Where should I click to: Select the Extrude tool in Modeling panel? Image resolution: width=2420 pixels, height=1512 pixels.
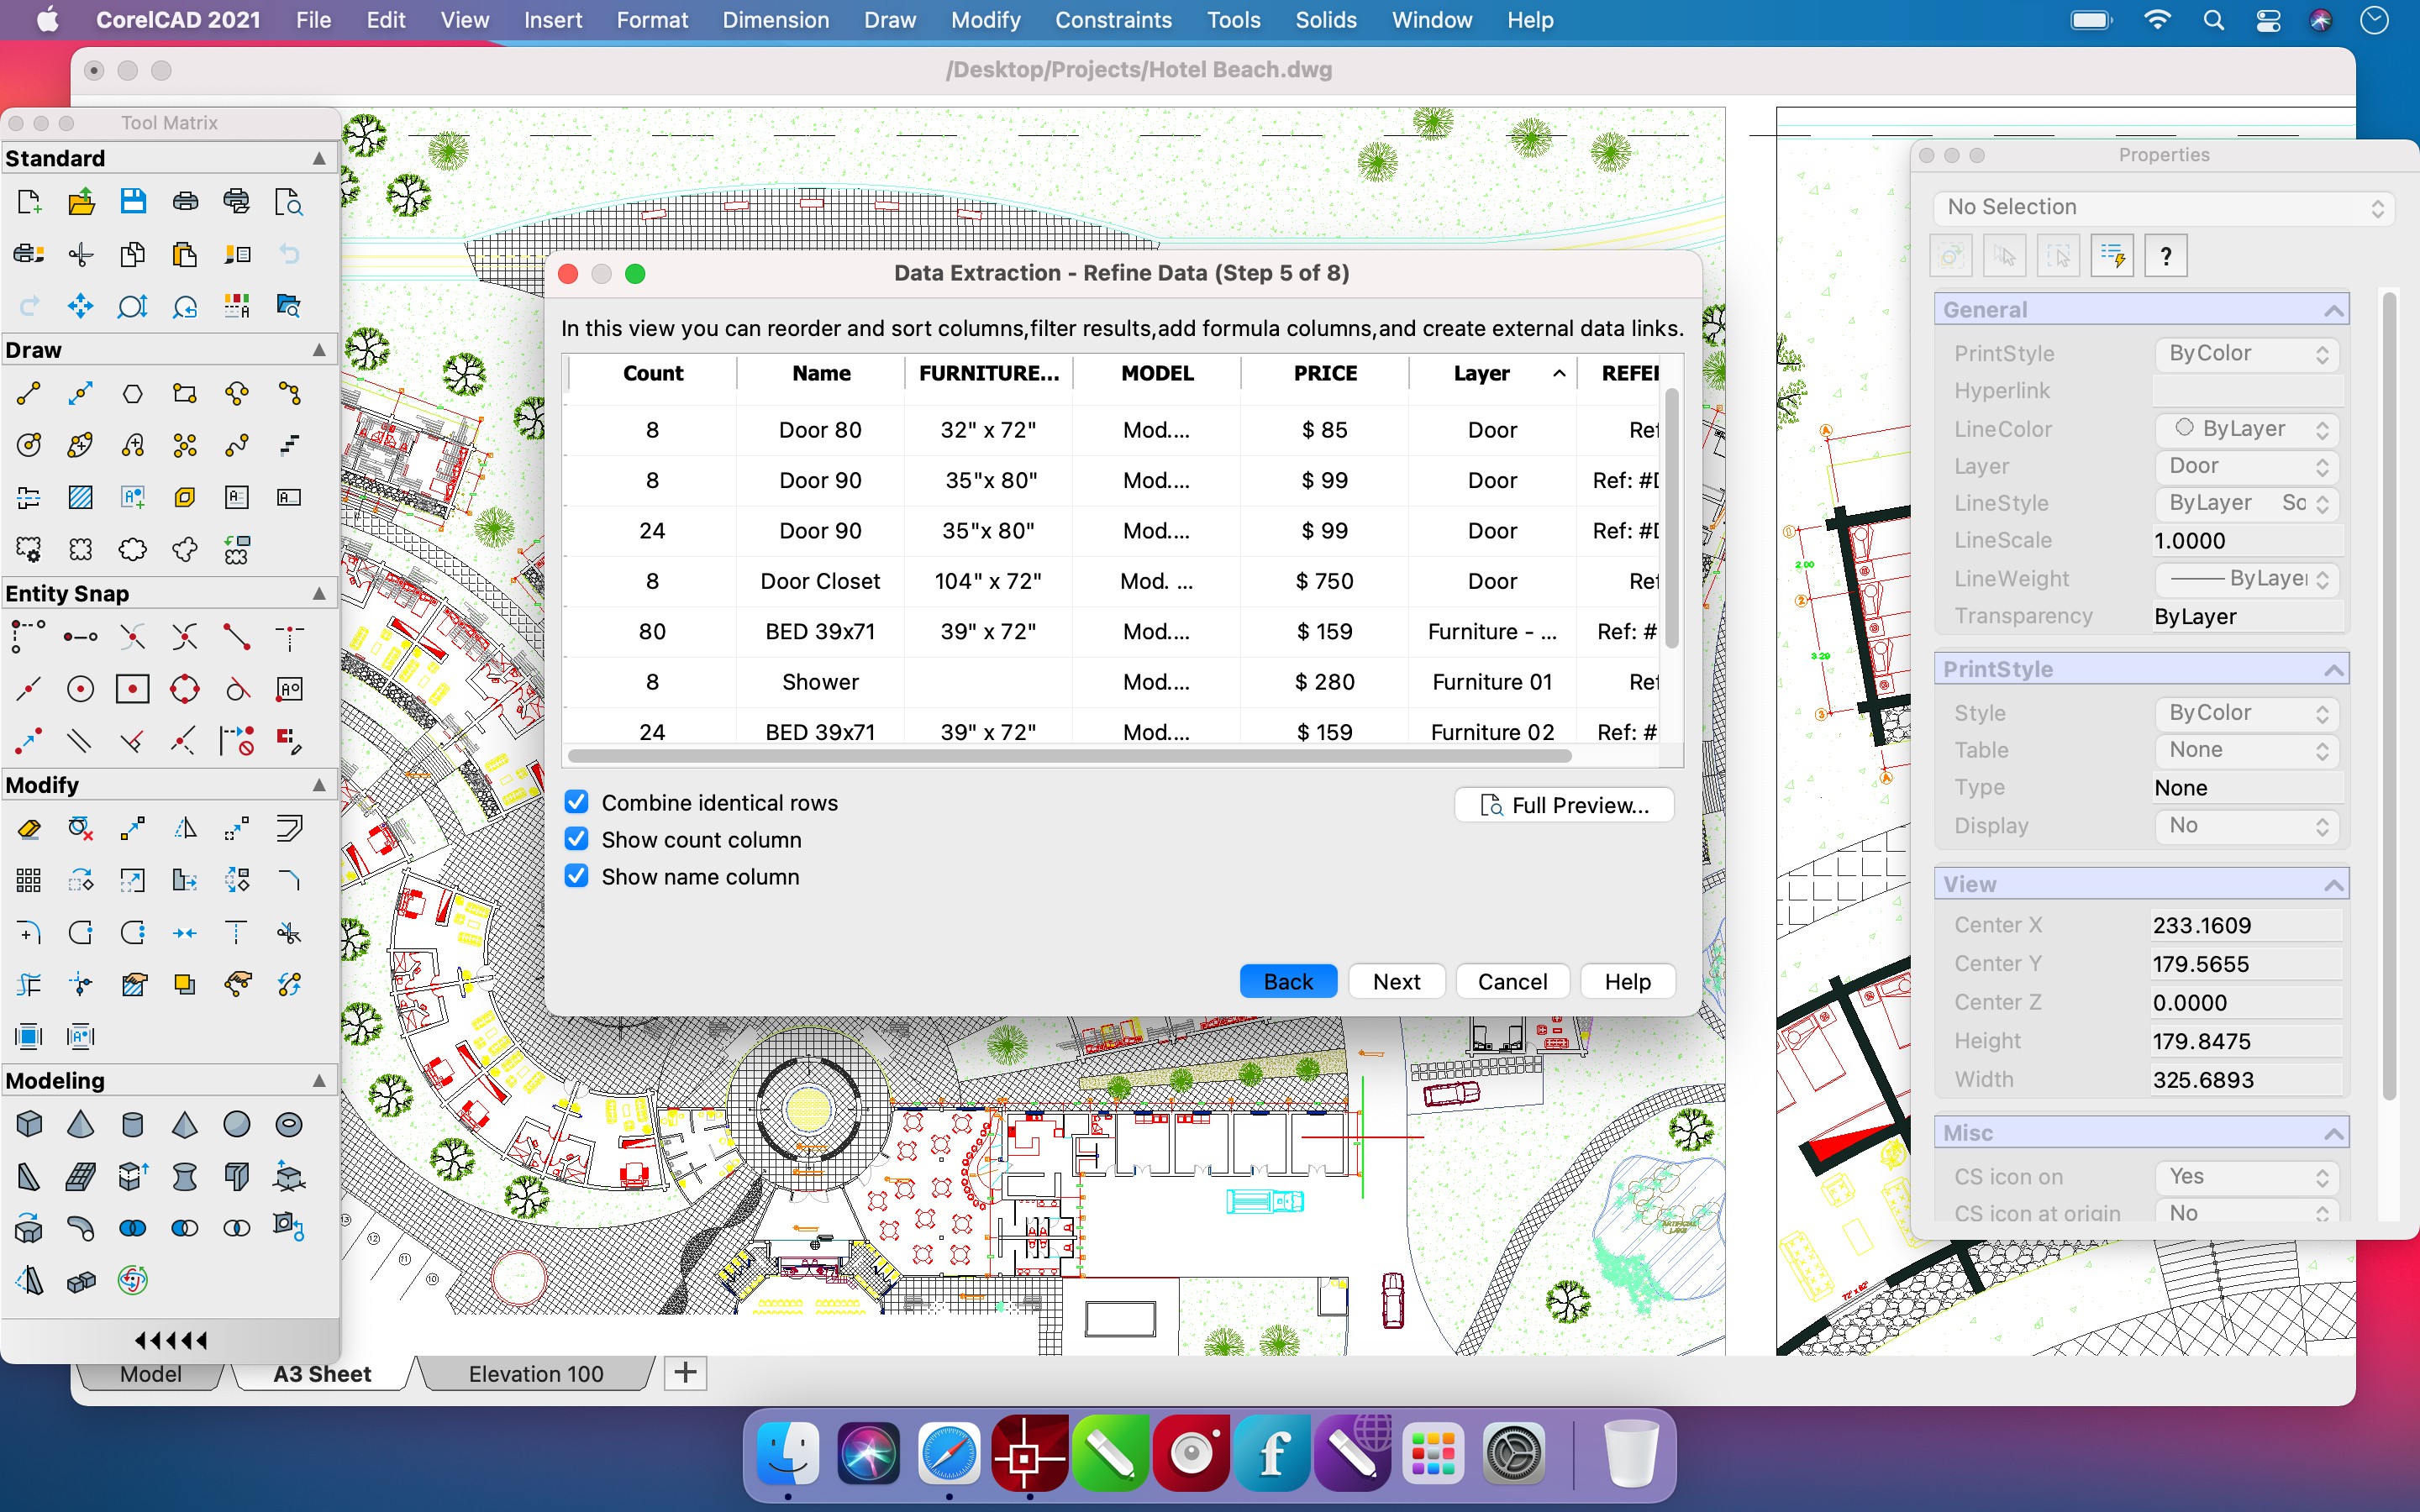[x=134, y=1178]
